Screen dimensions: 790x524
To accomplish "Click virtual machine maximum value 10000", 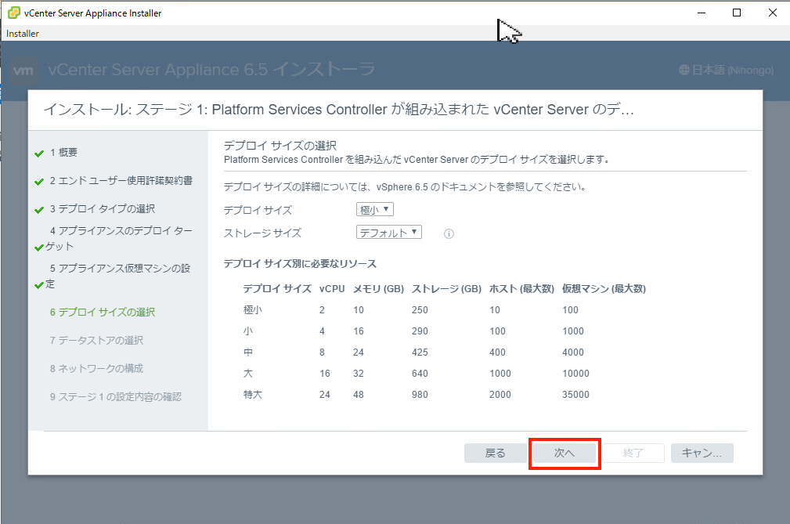I will tap(576, 374).
